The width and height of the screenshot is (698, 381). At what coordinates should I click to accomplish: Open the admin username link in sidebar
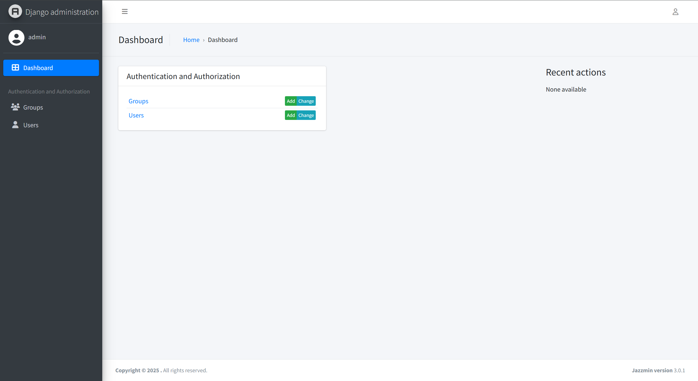coord(37,37)
